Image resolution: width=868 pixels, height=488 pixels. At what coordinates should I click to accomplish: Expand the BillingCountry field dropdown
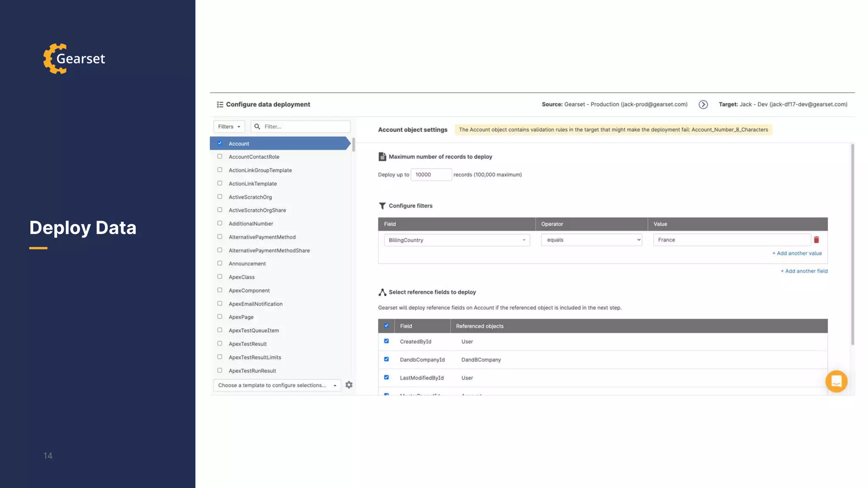click(456, 240)
